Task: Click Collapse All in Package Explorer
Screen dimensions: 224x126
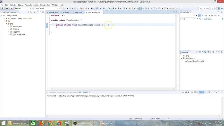Action: tap(28, 12)
